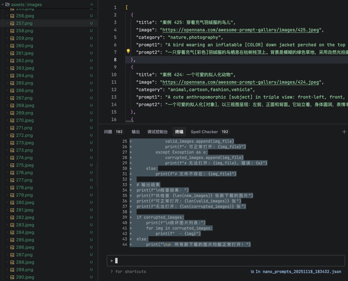
Task: Collapse the assets/images folder chevron
Action: tap(3, 5)
